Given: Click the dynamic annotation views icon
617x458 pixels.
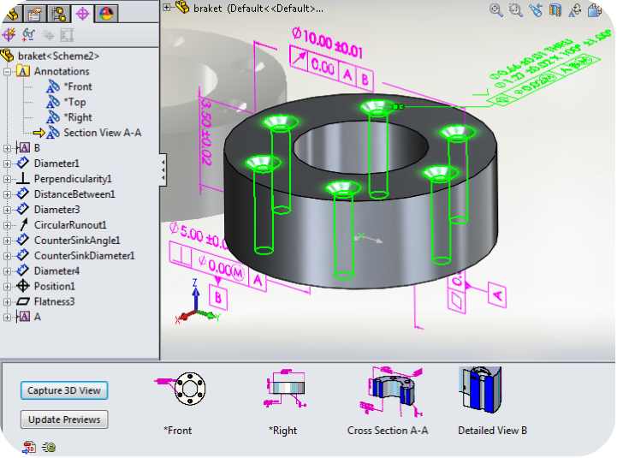Looking at the screenshot, I should pos(575,10).
